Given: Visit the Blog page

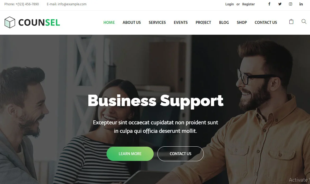Looking at the screenshot, I should pyautogui.click(x=224, y=23).
